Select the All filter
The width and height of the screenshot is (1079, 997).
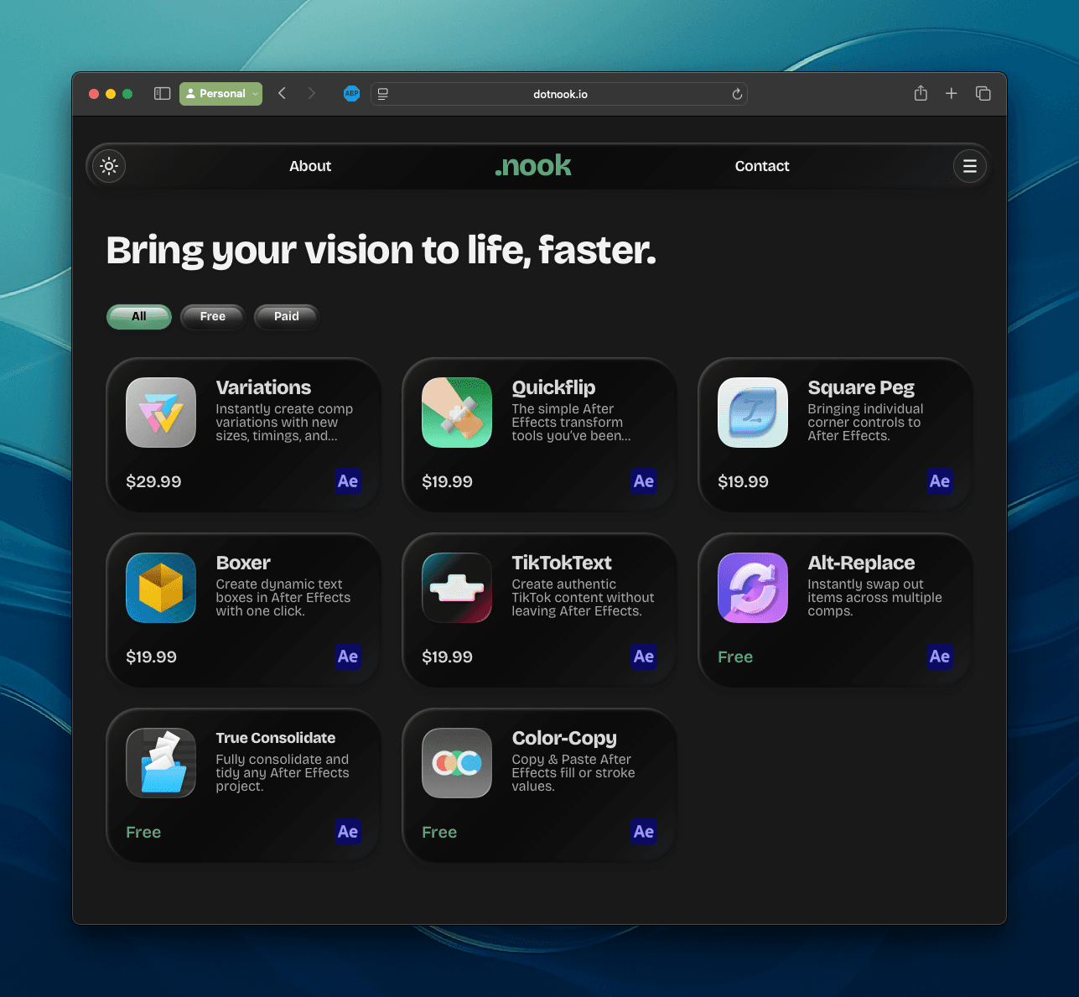coord(139,316)
